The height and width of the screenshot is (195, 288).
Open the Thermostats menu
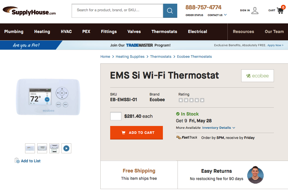coord(164,32)
